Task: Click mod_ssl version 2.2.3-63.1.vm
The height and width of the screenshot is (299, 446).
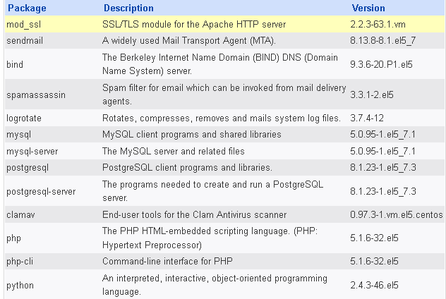Action: point(385,24)
